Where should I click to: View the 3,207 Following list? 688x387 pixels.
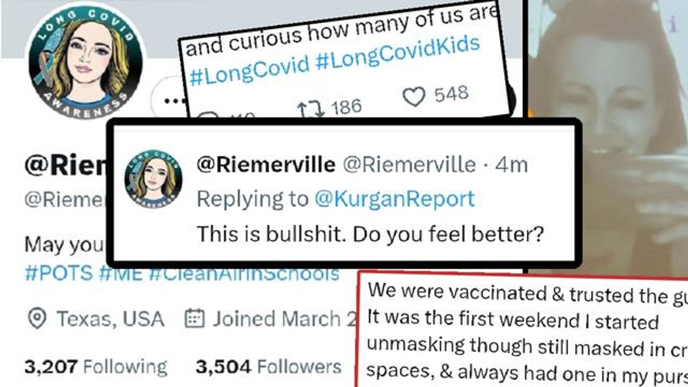96,367
